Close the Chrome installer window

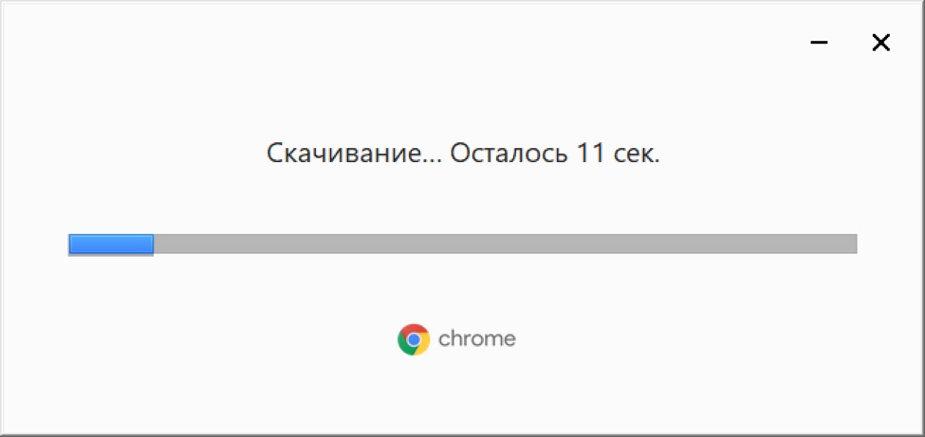(x=880, y=43)
